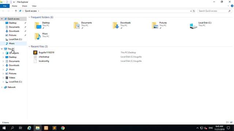Select Desktop under Quick access in sidebar
This screenshot has width=234, height=131.
point(13,23)
